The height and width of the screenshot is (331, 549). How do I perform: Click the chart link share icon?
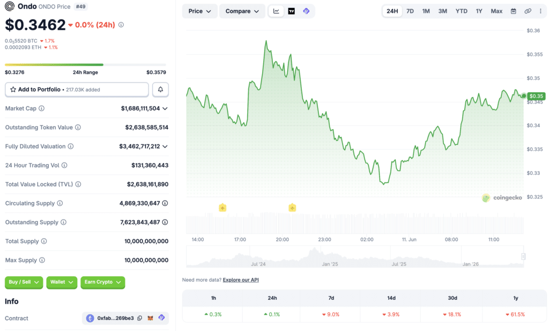(x=528, y=11)
